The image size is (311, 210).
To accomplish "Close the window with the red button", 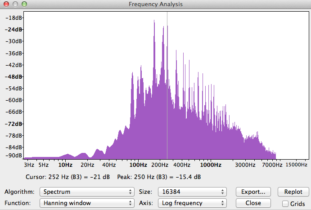I will (x=6, y=4).
